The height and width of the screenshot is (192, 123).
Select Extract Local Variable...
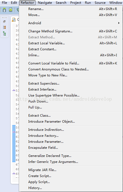73,43
